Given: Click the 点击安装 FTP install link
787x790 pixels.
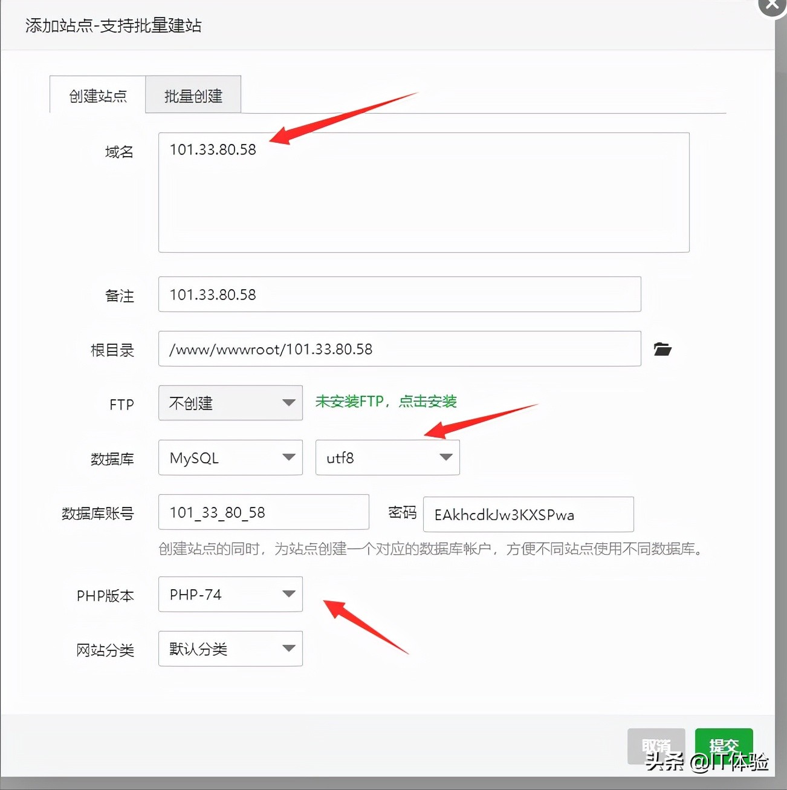Looking at the screenshot, I should click(428, 401).
